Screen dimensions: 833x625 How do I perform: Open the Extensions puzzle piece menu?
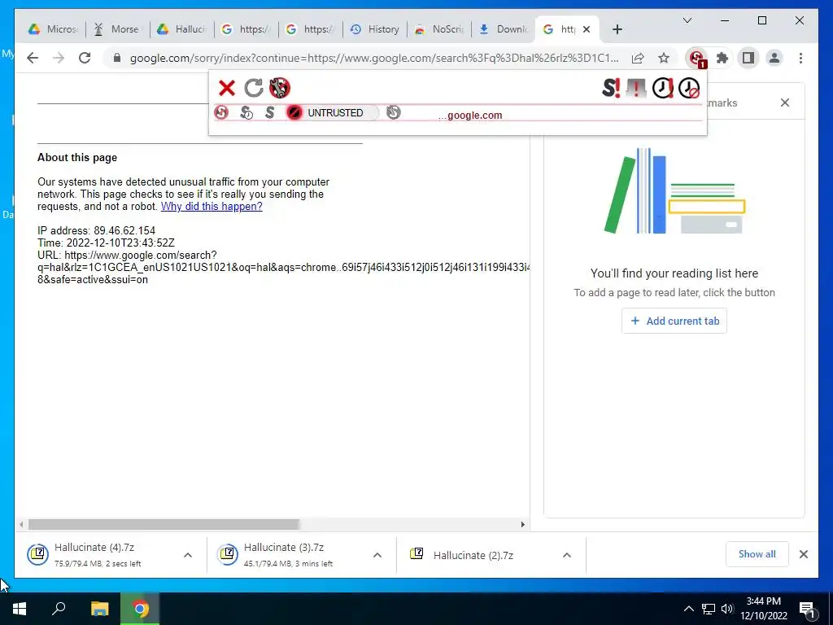(x=722, y=58)
